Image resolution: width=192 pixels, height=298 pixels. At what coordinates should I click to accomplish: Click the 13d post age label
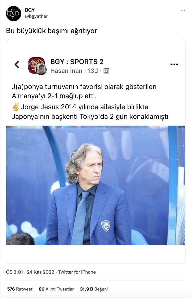pyautogui.click(x=93, y=71)
